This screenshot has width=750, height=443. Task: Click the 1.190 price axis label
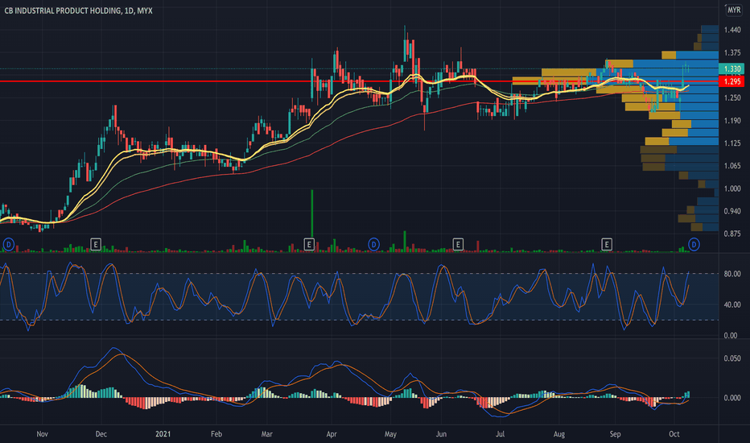pos(732,121)
